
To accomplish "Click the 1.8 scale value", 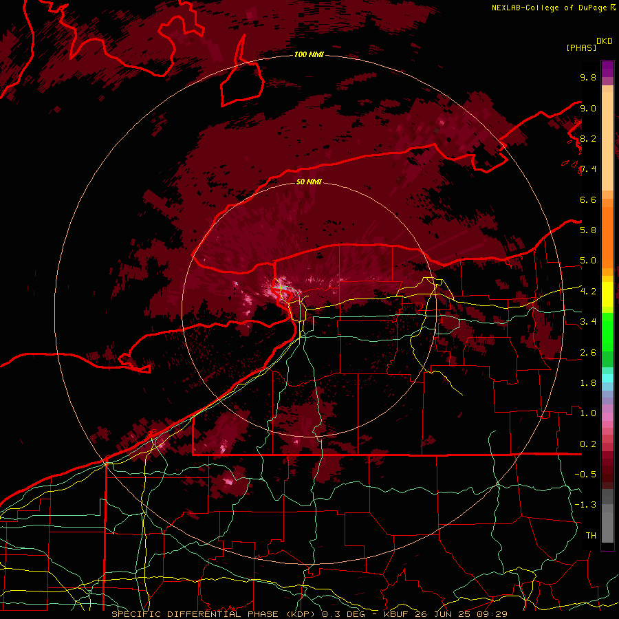I will (x=588, y=383).
